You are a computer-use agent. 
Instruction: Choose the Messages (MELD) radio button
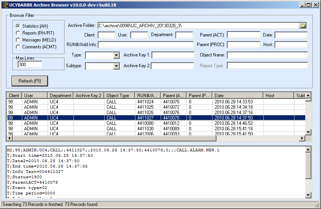click(18, 40)
